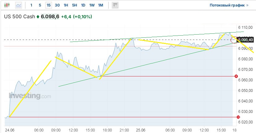This screenshot has height=133, width=256.
Task: Click the US 500 Cash instrument title
Action: coord(19,17)
